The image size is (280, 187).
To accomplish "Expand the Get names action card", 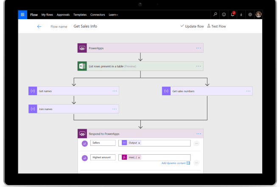I will point(74,91).
